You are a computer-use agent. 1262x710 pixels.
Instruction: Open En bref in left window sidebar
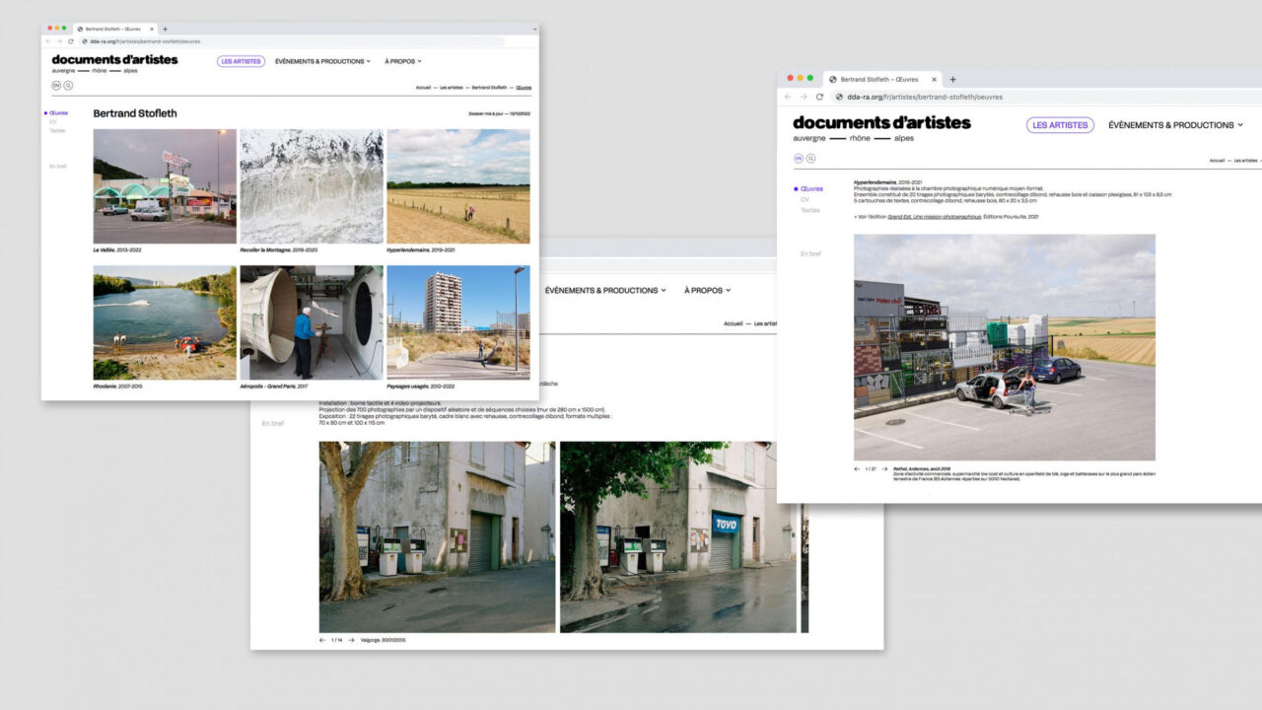(x=58, y=166)
